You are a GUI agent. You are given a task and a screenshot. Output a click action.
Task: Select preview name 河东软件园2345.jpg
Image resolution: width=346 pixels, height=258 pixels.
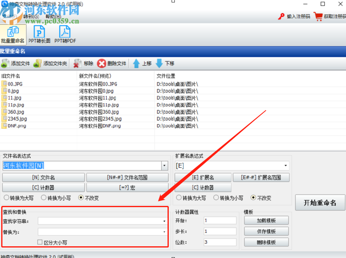coord(100,119)
